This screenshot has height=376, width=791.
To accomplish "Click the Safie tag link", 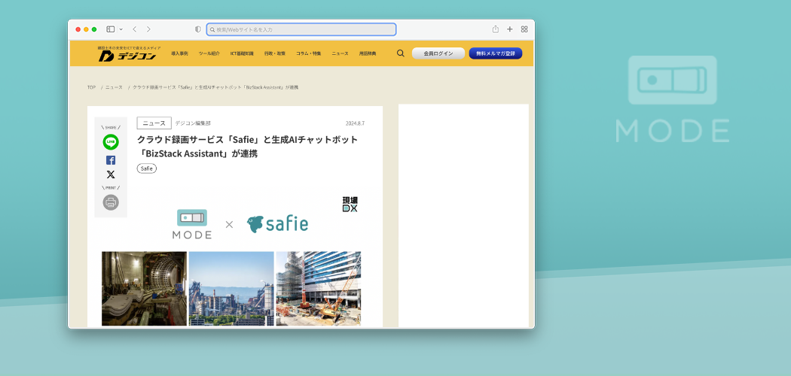I will click(x=147, y=168).
